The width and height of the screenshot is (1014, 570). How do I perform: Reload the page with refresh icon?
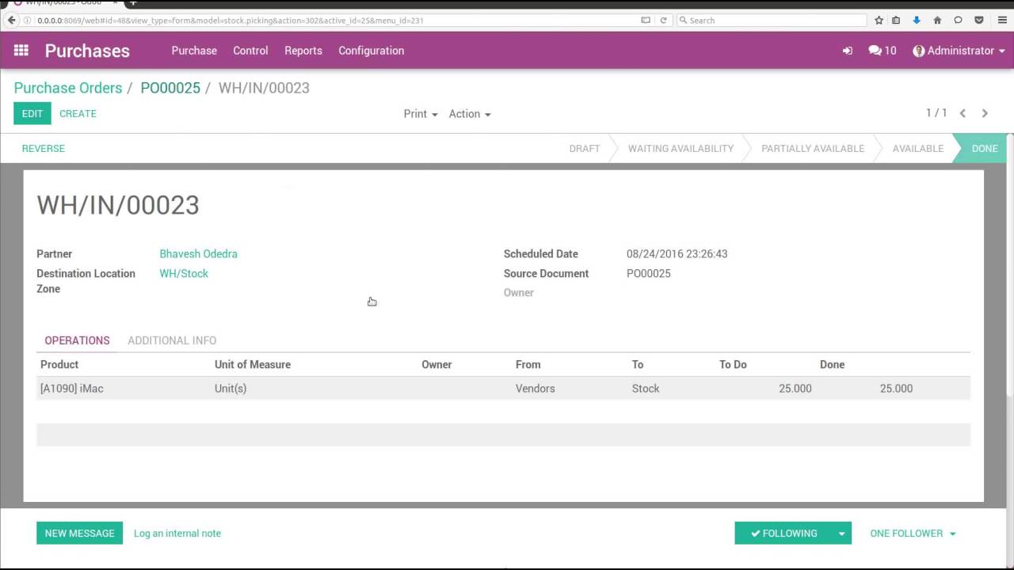coord(663,21)
